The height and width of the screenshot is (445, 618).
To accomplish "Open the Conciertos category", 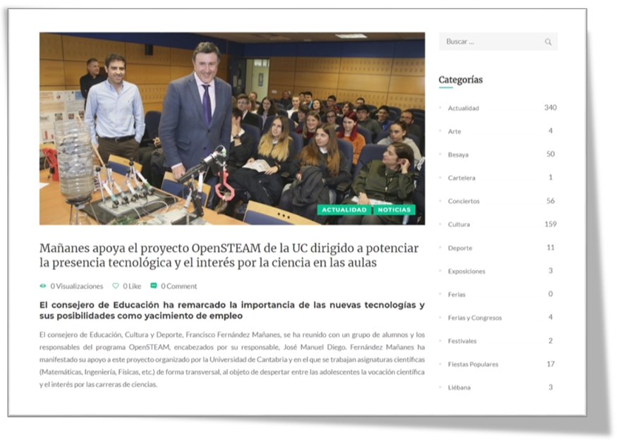I will pyautogui.click(x=464, y=201).
